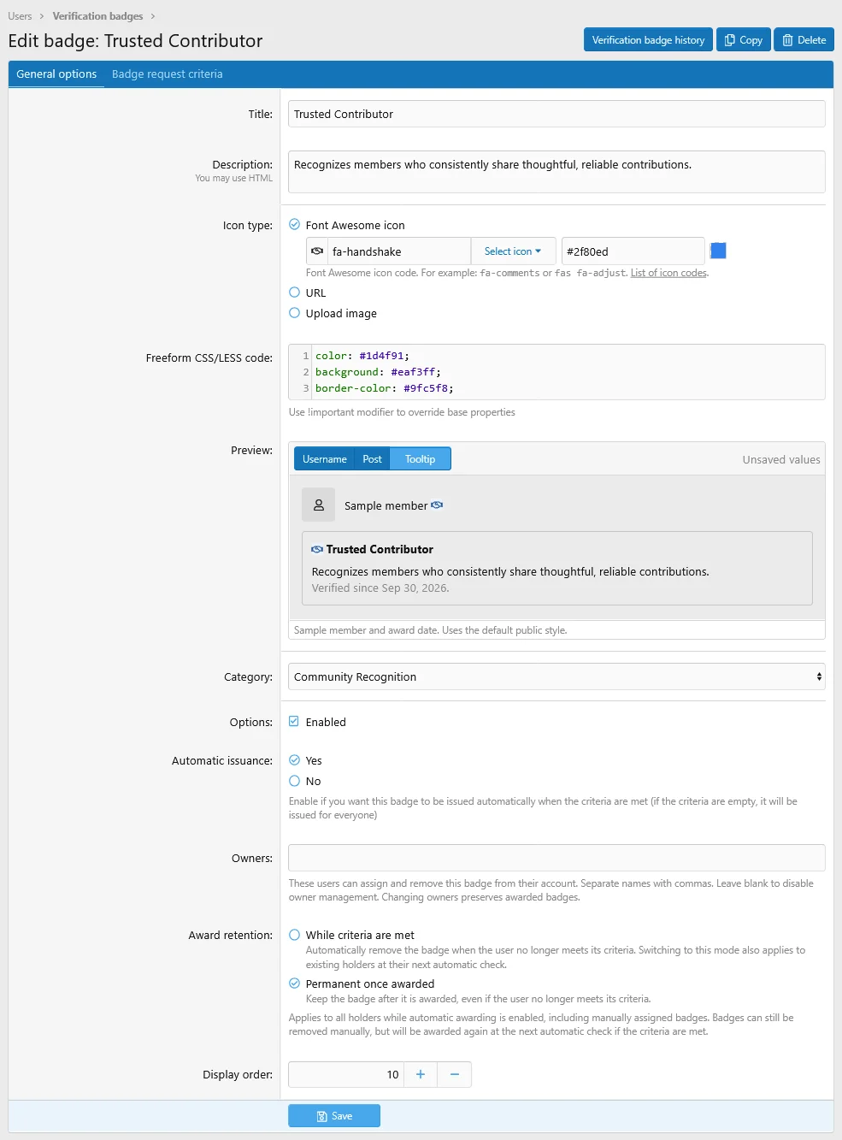
Task: Open List of icon codes link
Action: pyautogui.click(x=668, y=273)
